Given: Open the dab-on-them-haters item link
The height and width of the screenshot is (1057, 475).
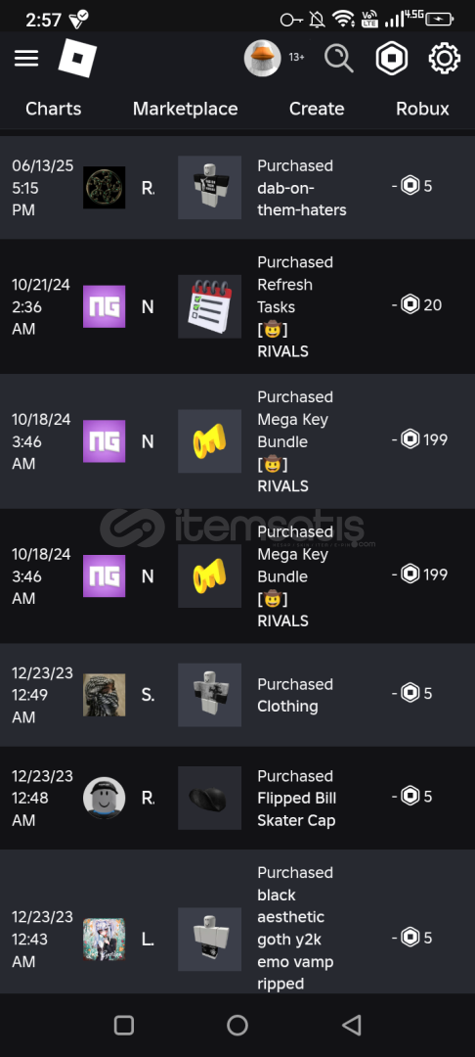Looking at the screenshot, I should [301, 199].
